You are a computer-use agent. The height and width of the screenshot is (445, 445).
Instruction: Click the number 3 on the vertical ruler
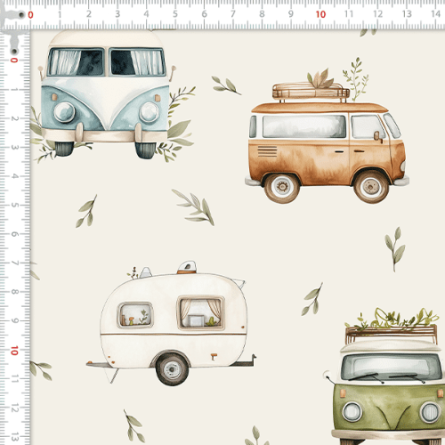pos(14,147)
